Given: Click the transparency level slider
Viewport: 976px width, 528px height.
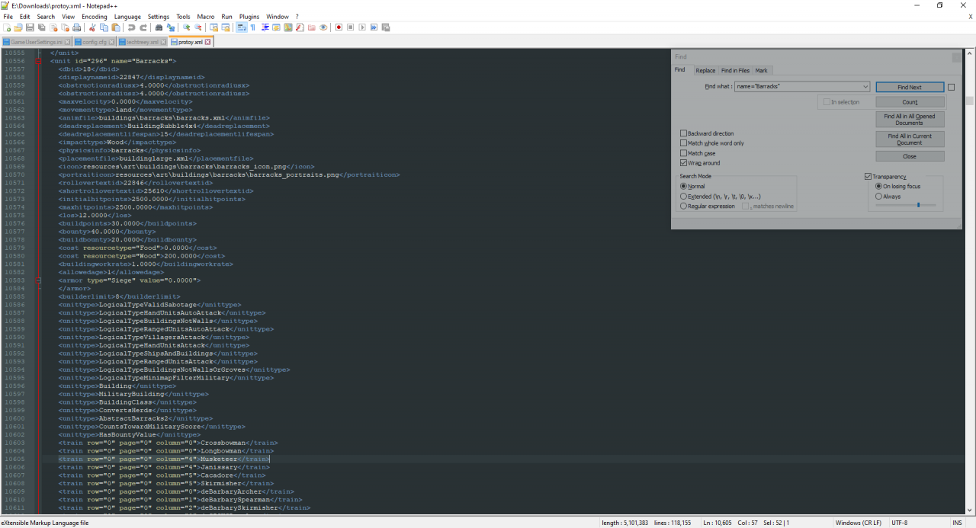Looking at the screenshot, I should click(x=918, y=205).
